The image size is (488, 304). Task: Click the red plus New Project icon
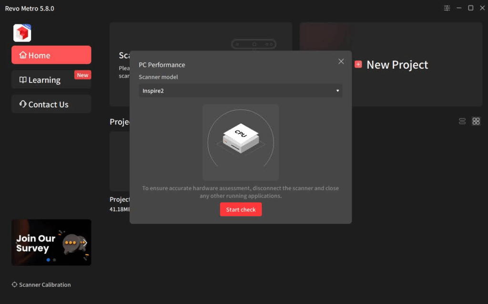tap(358, 64)
